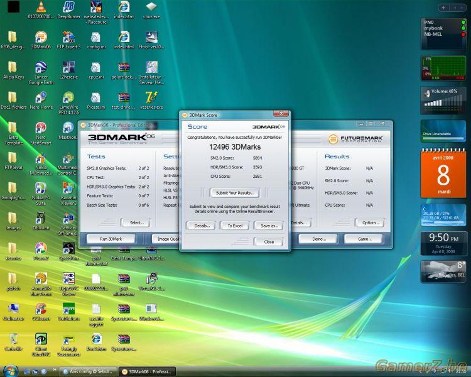Launch the 3DMark06 desktop shortcut
This screenshot has height=377, width=471.
pyautogui.click(x=41, y=40)
